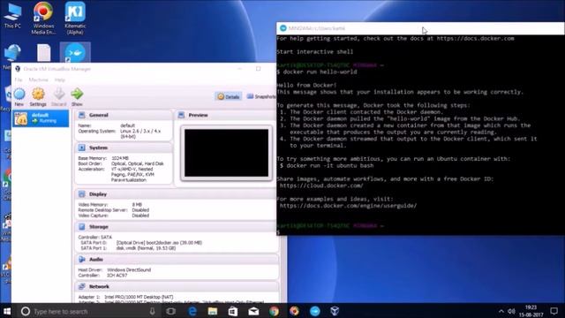Open Docker Quickstart Terminal desktop icon

click(75, 53)
